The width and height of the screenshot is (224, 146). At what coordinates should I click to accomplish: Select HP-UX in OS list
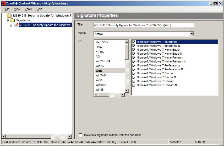[110, 52]
